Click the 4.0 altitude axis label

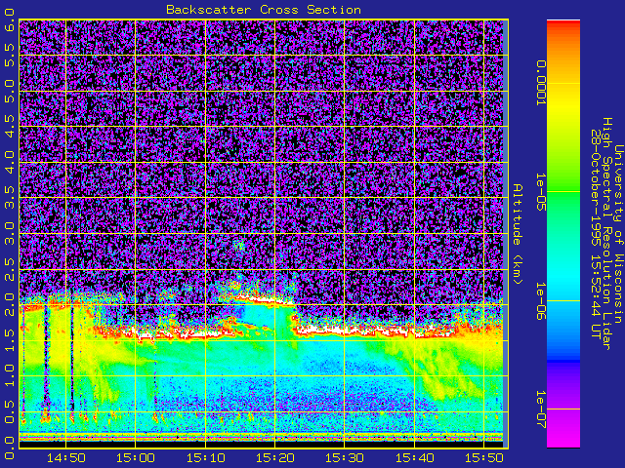click(9, 163)
